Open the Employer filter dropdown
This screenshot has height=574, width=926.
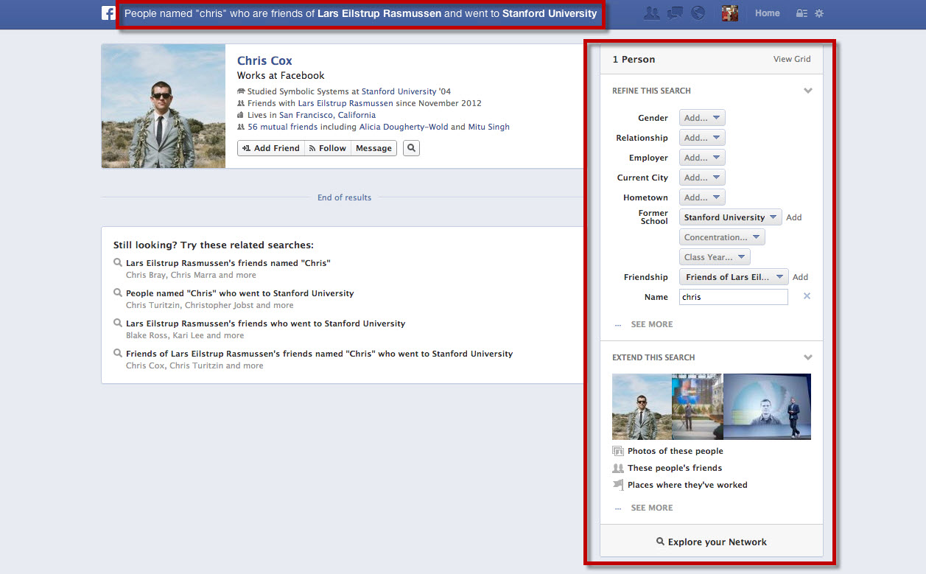point(702,158)
